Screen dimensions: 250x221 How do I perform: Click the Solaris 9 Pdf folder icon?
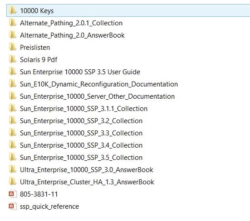point(12,59)
